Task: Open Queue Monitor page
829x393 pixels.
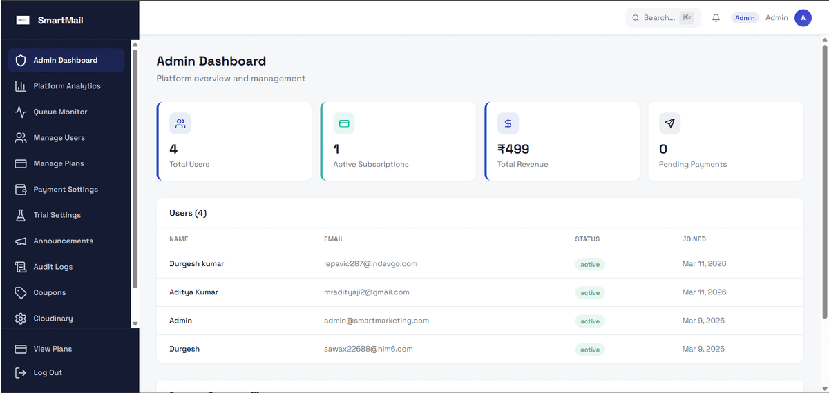Action: coord(66,112)
